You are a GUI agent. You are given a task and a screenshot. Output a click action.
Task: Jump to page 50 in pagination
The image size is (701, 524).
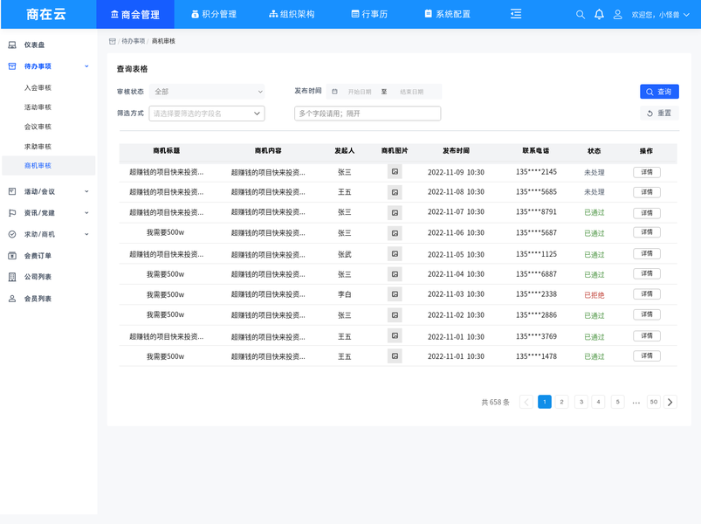654,402
